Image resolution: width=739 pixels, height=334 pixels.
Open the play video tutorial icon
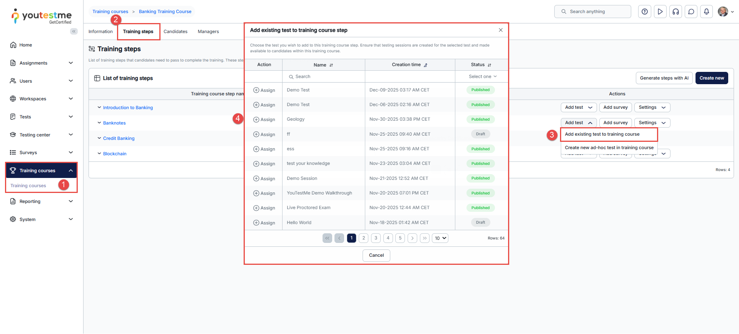[x=660, y=12]
